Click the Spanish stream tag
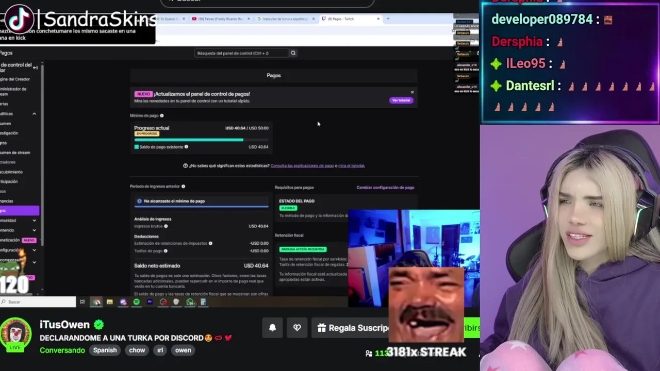 105,350
